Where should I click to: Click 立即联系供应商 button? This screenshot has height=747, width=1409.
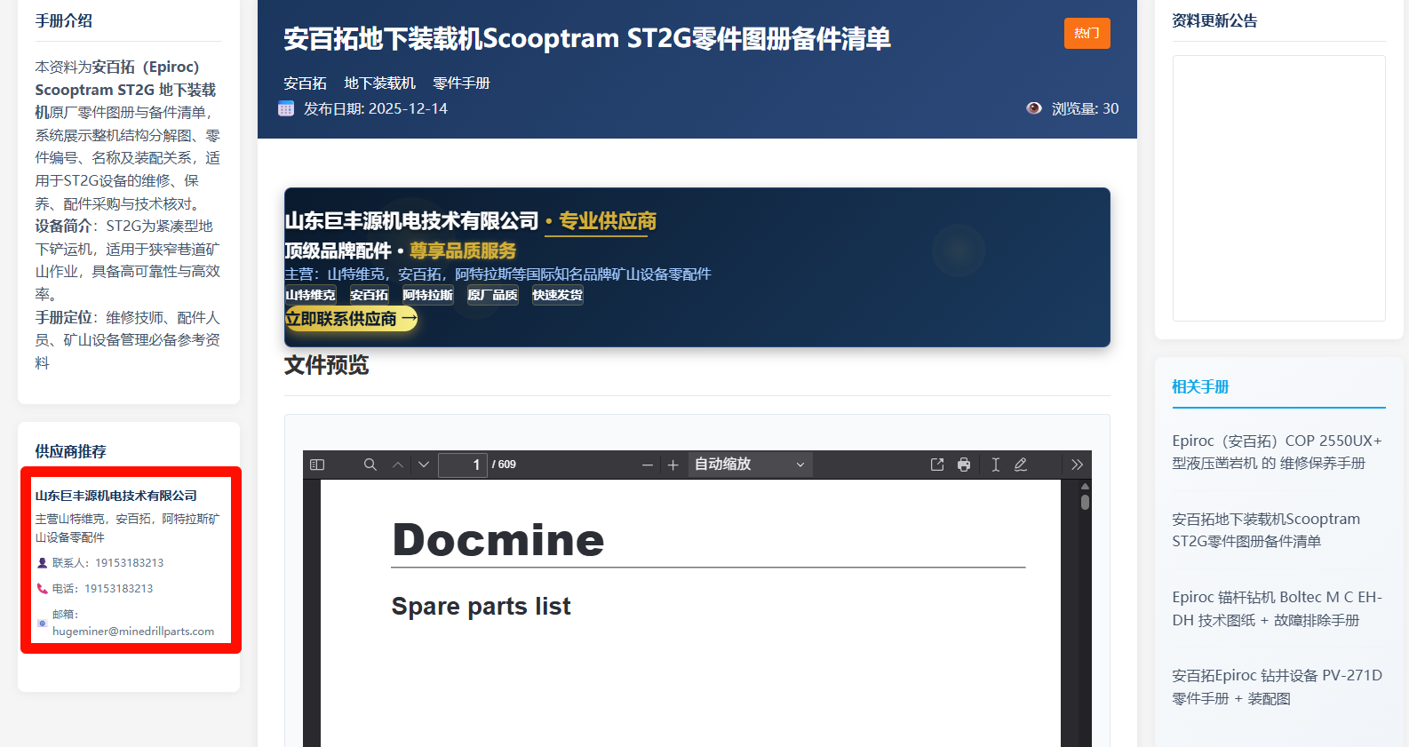point(351,319)
